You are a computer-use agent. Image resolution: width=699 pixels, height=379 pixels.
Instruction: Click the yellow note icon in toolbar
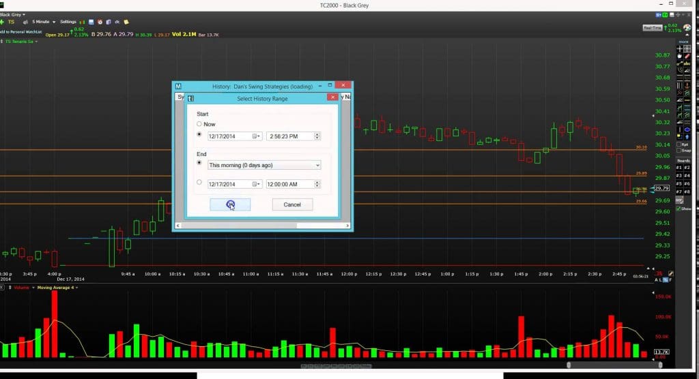(x=126, y=22)
